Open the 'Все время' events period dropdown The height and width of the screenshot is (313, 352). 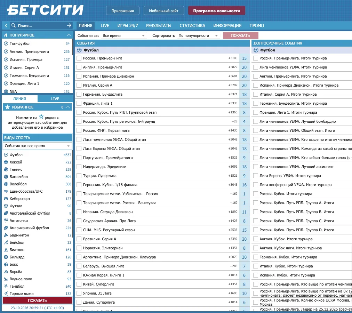coord(124,35)
